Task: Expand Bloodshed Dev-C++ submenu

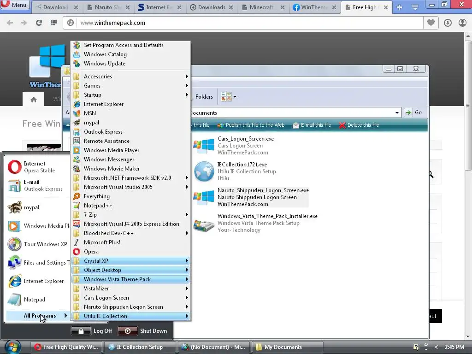Action: [130, 233]
